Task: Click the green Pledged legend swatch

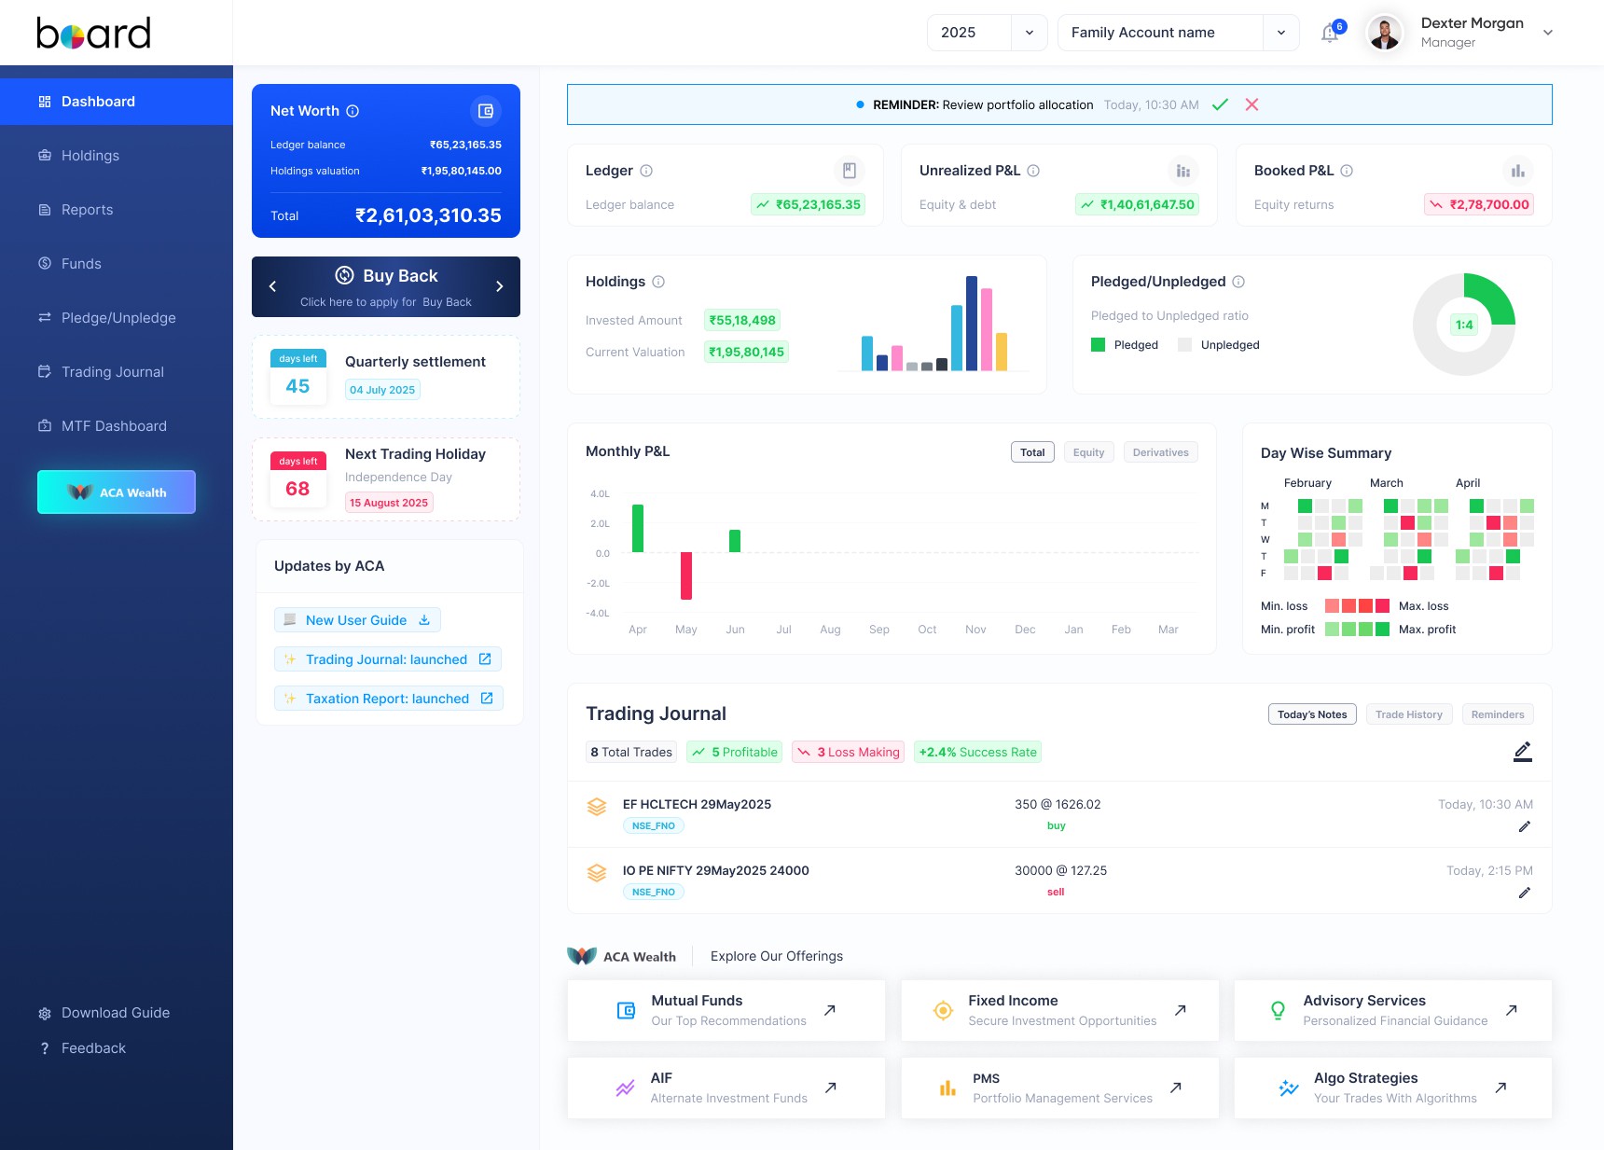Action: pos(1098,345)
